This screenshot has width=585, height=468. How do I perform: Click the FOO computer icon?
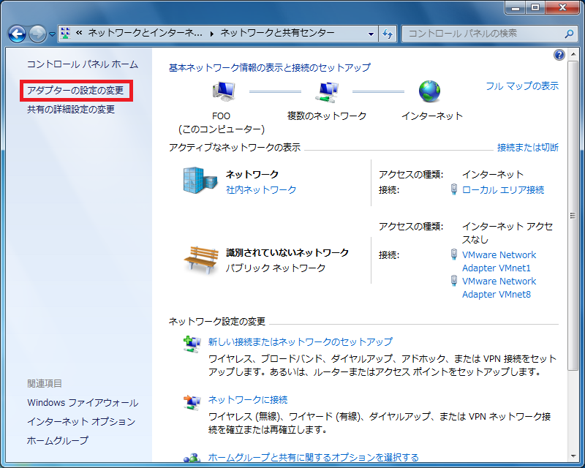click(x=223, y=91)
